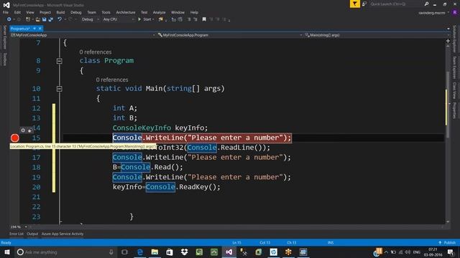This screenshot has width=460, height=258.
Task: Open the Analyze menu
Action: 159,12
